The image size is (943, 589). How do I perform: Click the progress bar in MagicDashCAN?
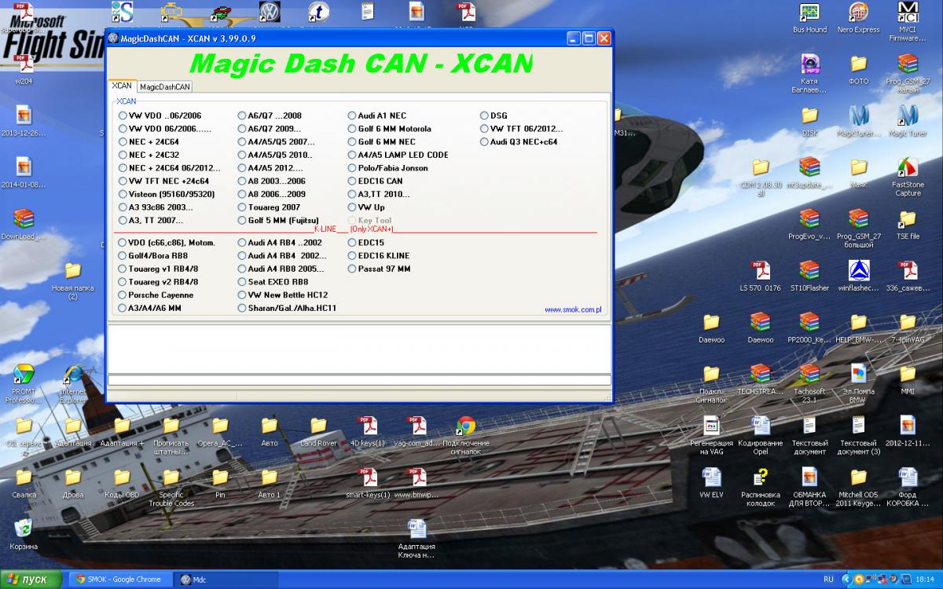359,380
